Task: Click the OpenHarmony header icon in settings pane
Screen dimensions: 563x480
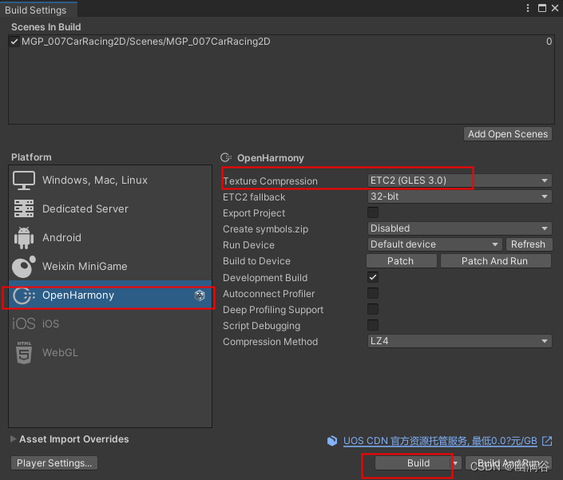Action: tap(226, 157)
